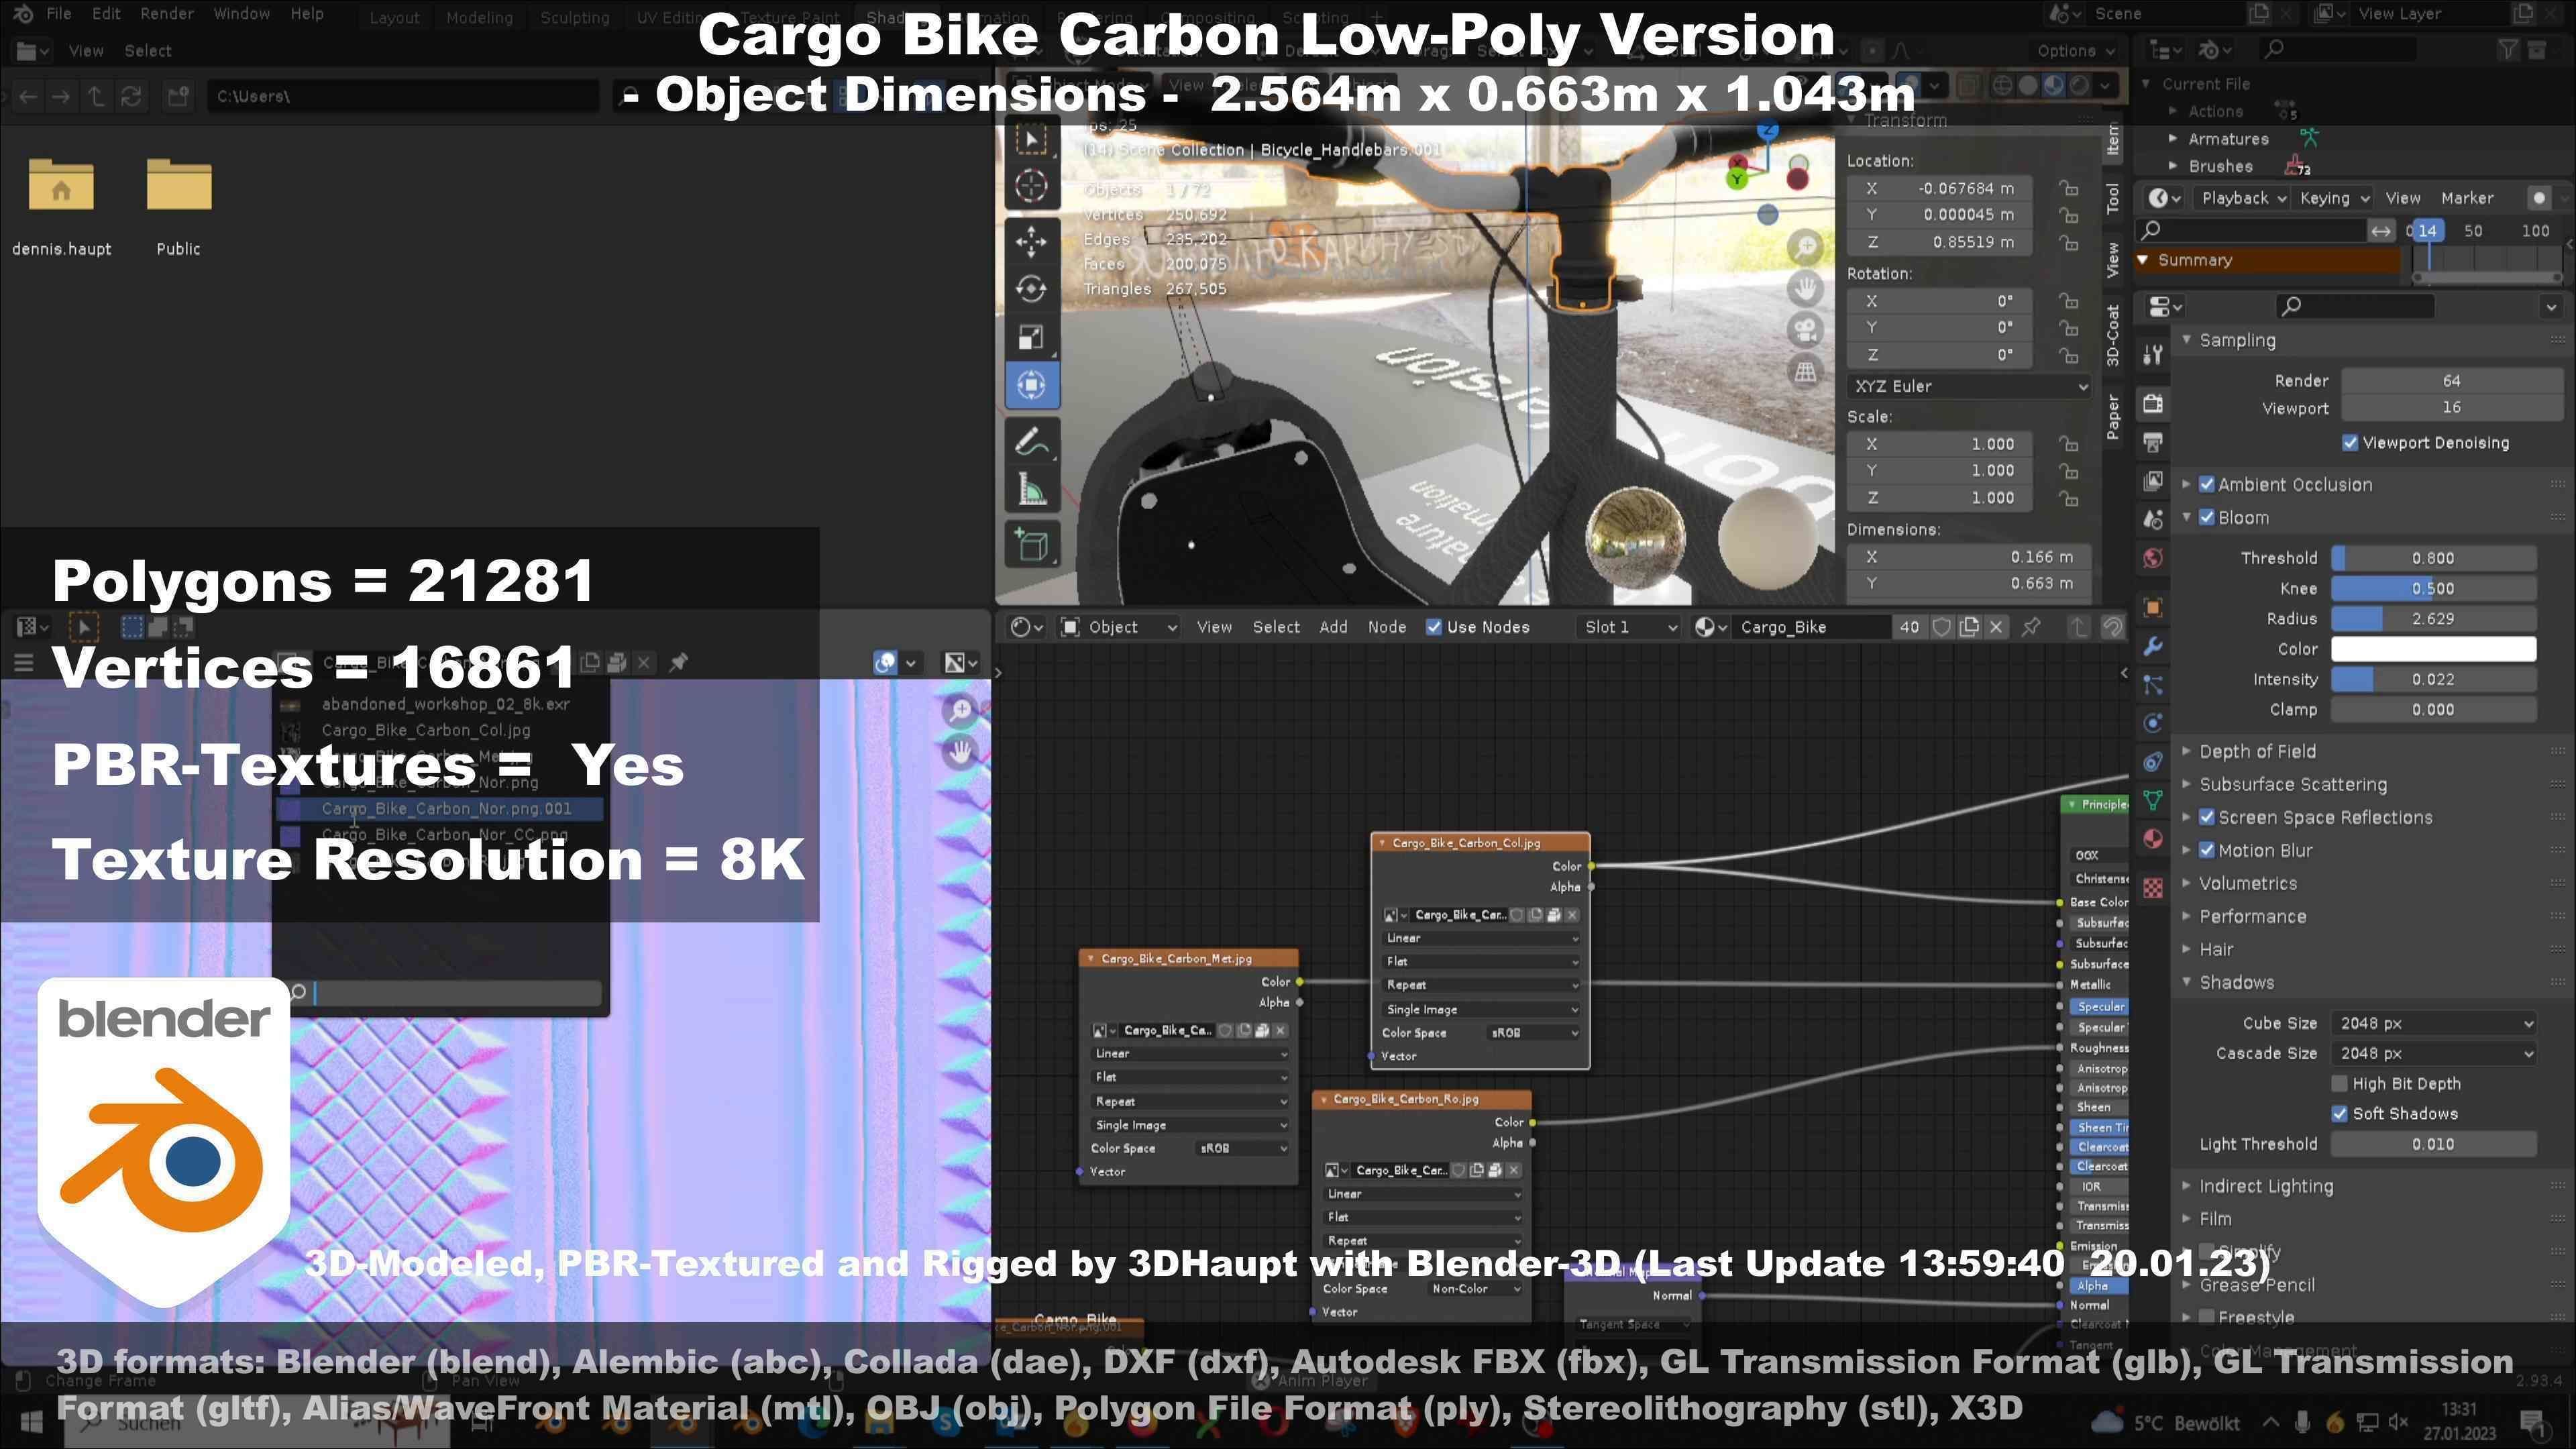The width and height of the screenshot is (2576, 1449).
Task: Activate the 3D Cursor tool
Action: 1031,186
